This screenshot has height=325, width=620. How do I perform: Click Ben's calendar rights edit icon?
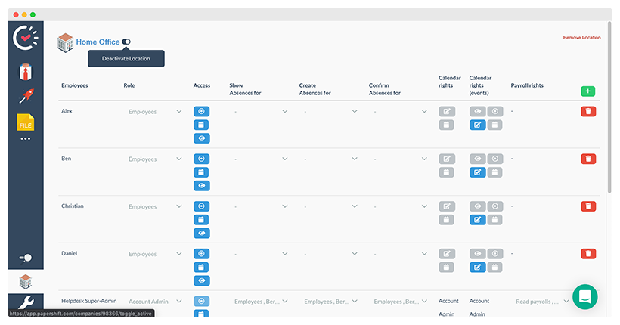447,159
